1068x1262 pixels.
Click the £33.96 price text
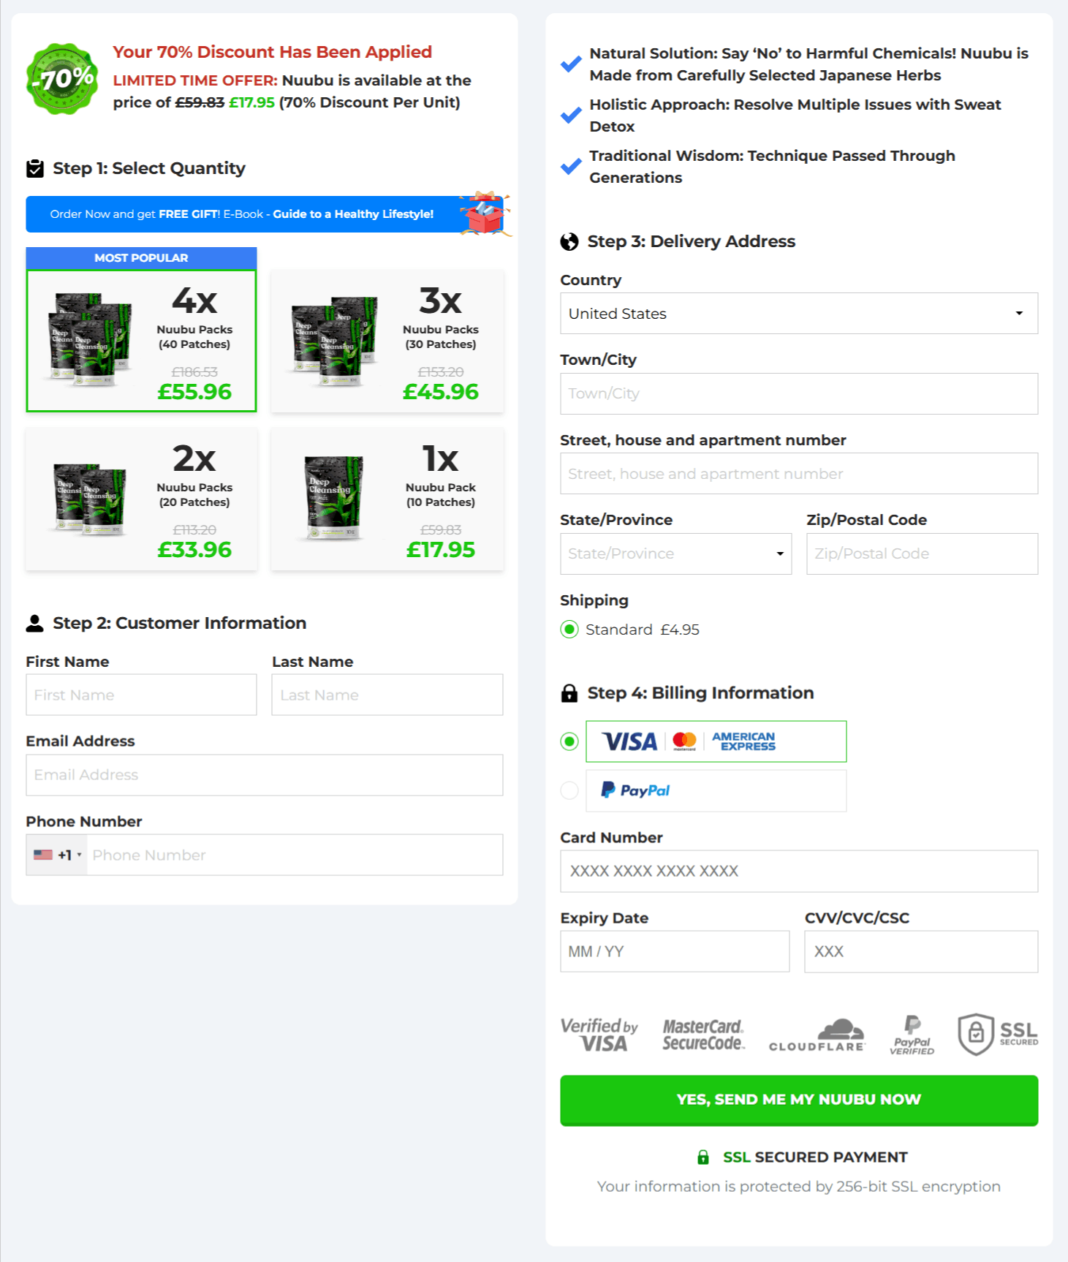click(x=194, y=550)
